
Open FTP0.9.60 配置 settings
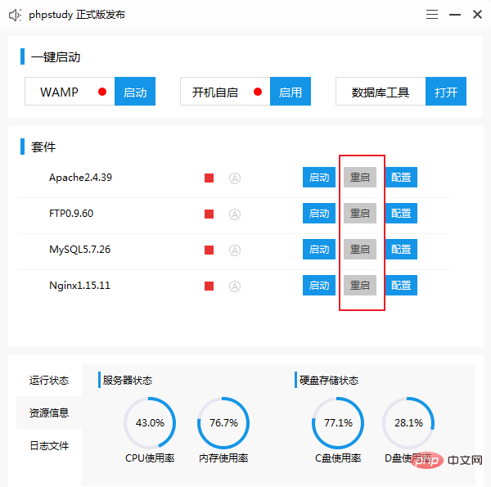click(x=401, y=214)
